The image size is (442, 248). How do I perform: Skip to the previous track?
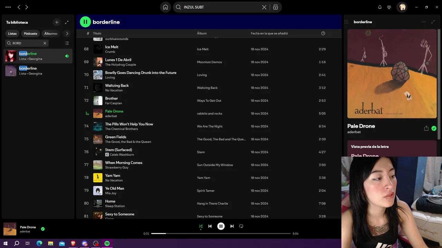[x=210, y=226]
